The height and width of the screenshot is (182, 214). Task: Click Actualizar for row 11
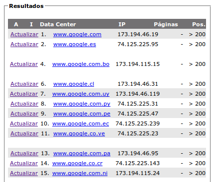click(24, 133)
